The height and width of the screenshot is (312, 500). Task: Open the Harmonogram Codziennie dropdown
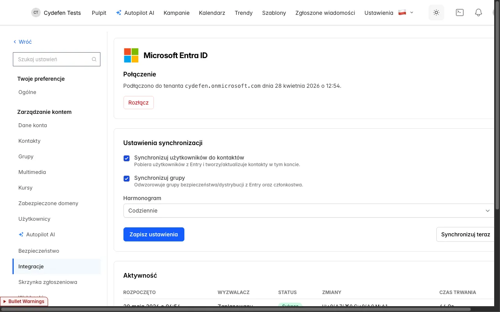(x=309, y=211)
